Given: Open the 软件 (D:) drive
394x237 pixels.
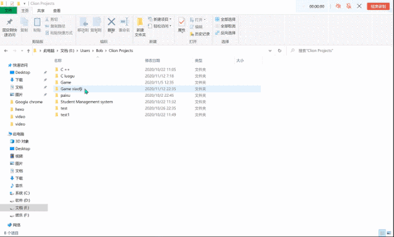Looking at the screenshot, I should (23, 201).
